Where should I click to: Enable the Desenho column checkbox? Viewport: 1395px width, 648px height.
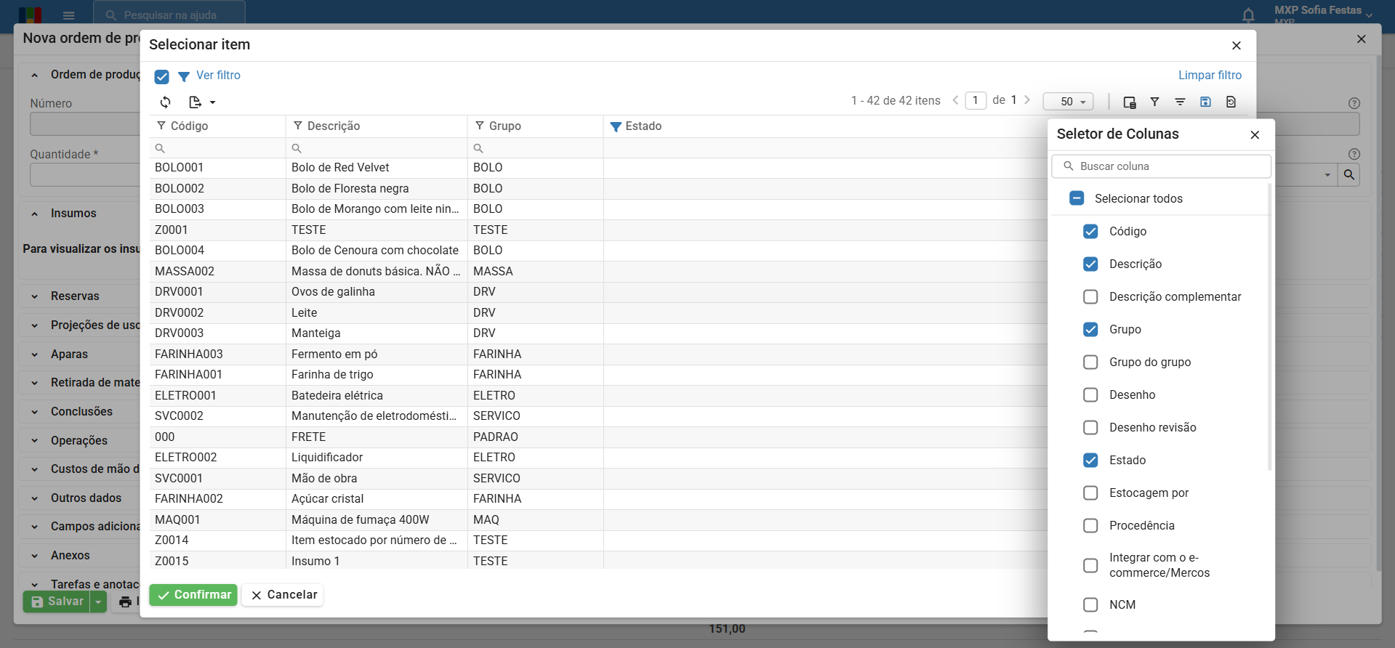tap(1090, 394)
